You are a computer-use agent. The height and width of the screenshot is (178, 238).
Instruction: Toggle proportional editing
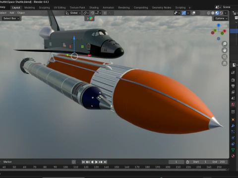[105, 13]
